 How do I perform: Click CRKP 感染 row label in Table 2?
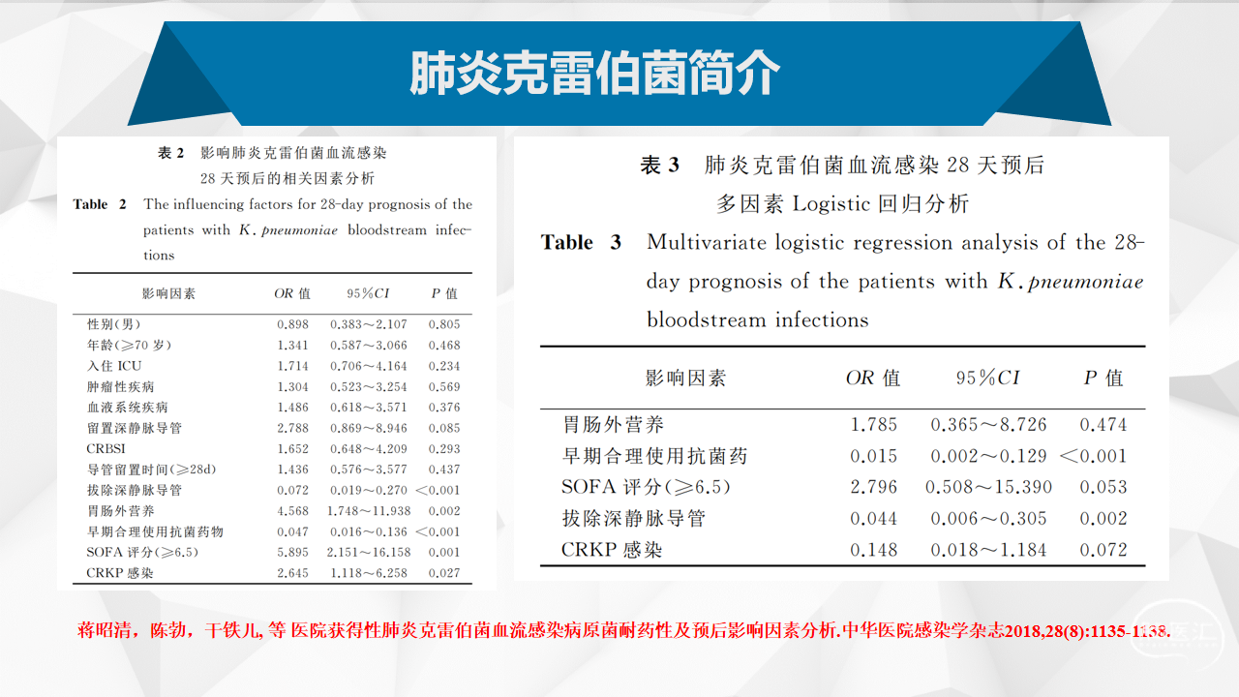tap(120, 573)
